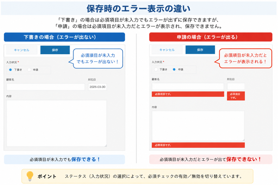The height and width of the screenshot is (185, 278).
Task: Click the blue text 保存できる！
Action: click(86, 159)
